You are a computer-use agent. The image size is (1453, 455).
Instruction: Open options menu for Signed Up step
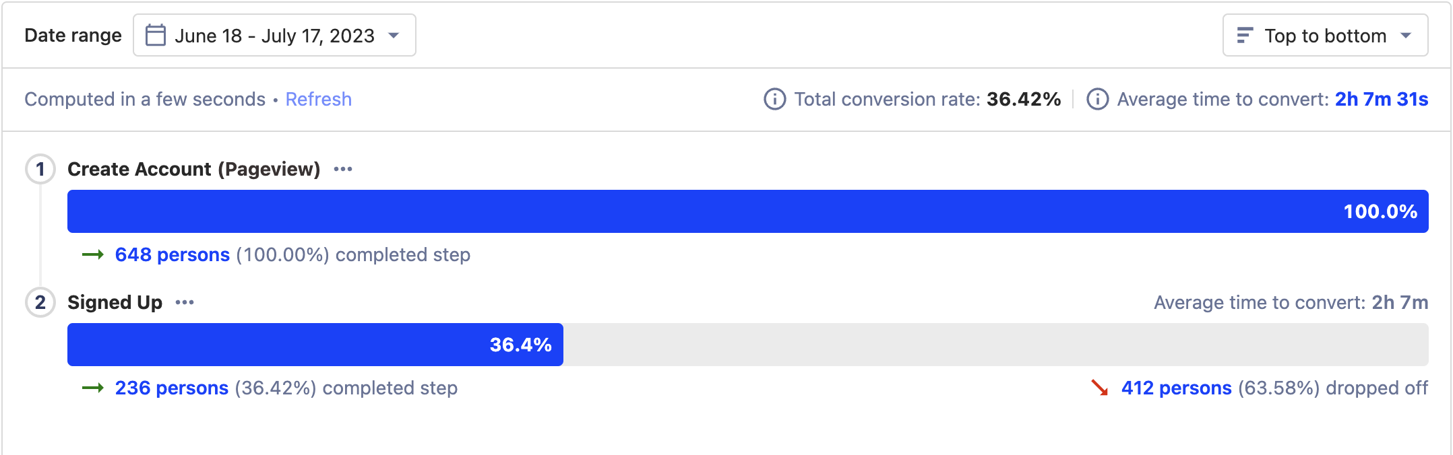tap(185, 303)
